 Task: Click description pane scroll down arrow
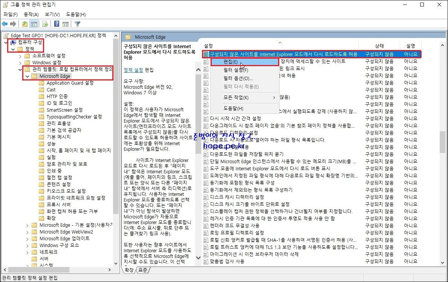point(198,258)
